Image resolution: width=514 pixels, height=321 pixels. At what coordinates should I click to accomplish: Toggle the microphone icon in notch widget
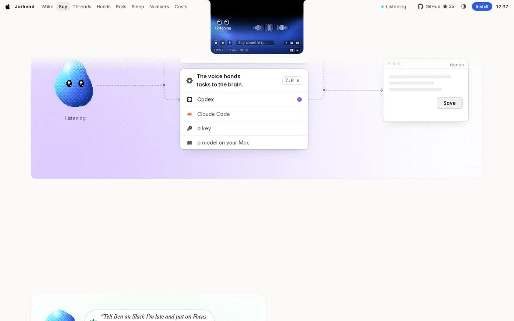tap(230, 43)
